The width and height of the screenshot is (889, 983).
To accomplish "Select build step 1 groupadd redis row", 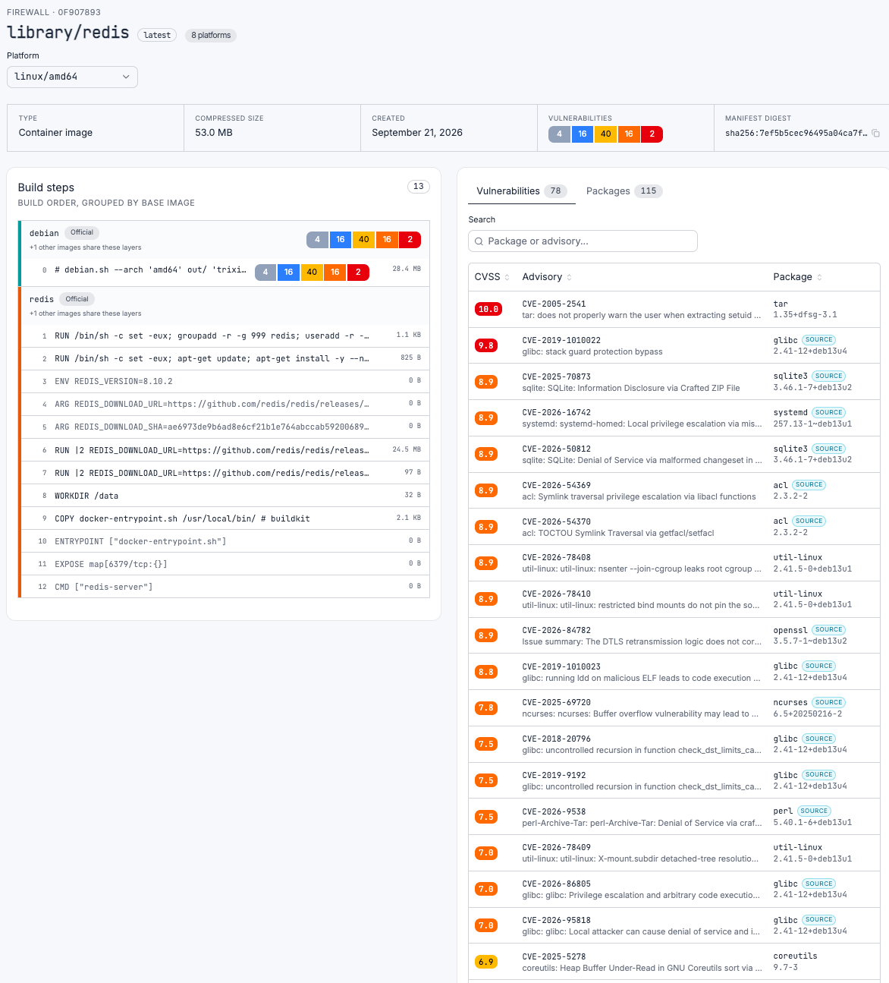I will coord(225,336).
